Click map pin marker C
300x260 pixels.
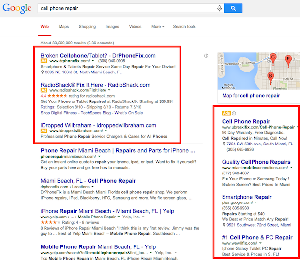273,57
